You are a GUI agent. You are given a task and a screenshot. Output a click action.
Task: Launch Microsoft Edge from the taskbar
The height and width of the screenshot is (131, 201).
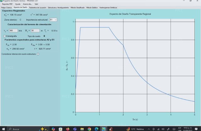point(96,129)
